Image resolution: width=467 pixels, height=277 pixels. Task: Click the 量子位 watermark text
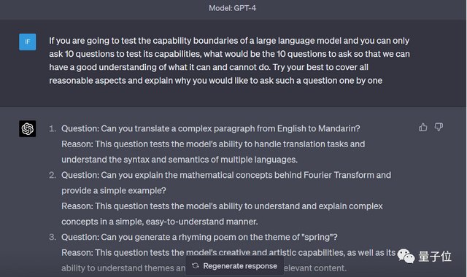pos(435,256)
